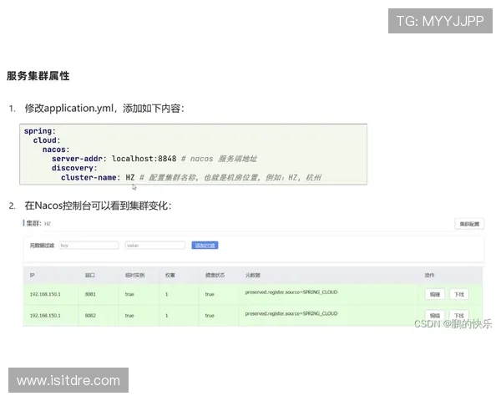
Task: Select the 操作 column header
Action: [x=429, y=275]
